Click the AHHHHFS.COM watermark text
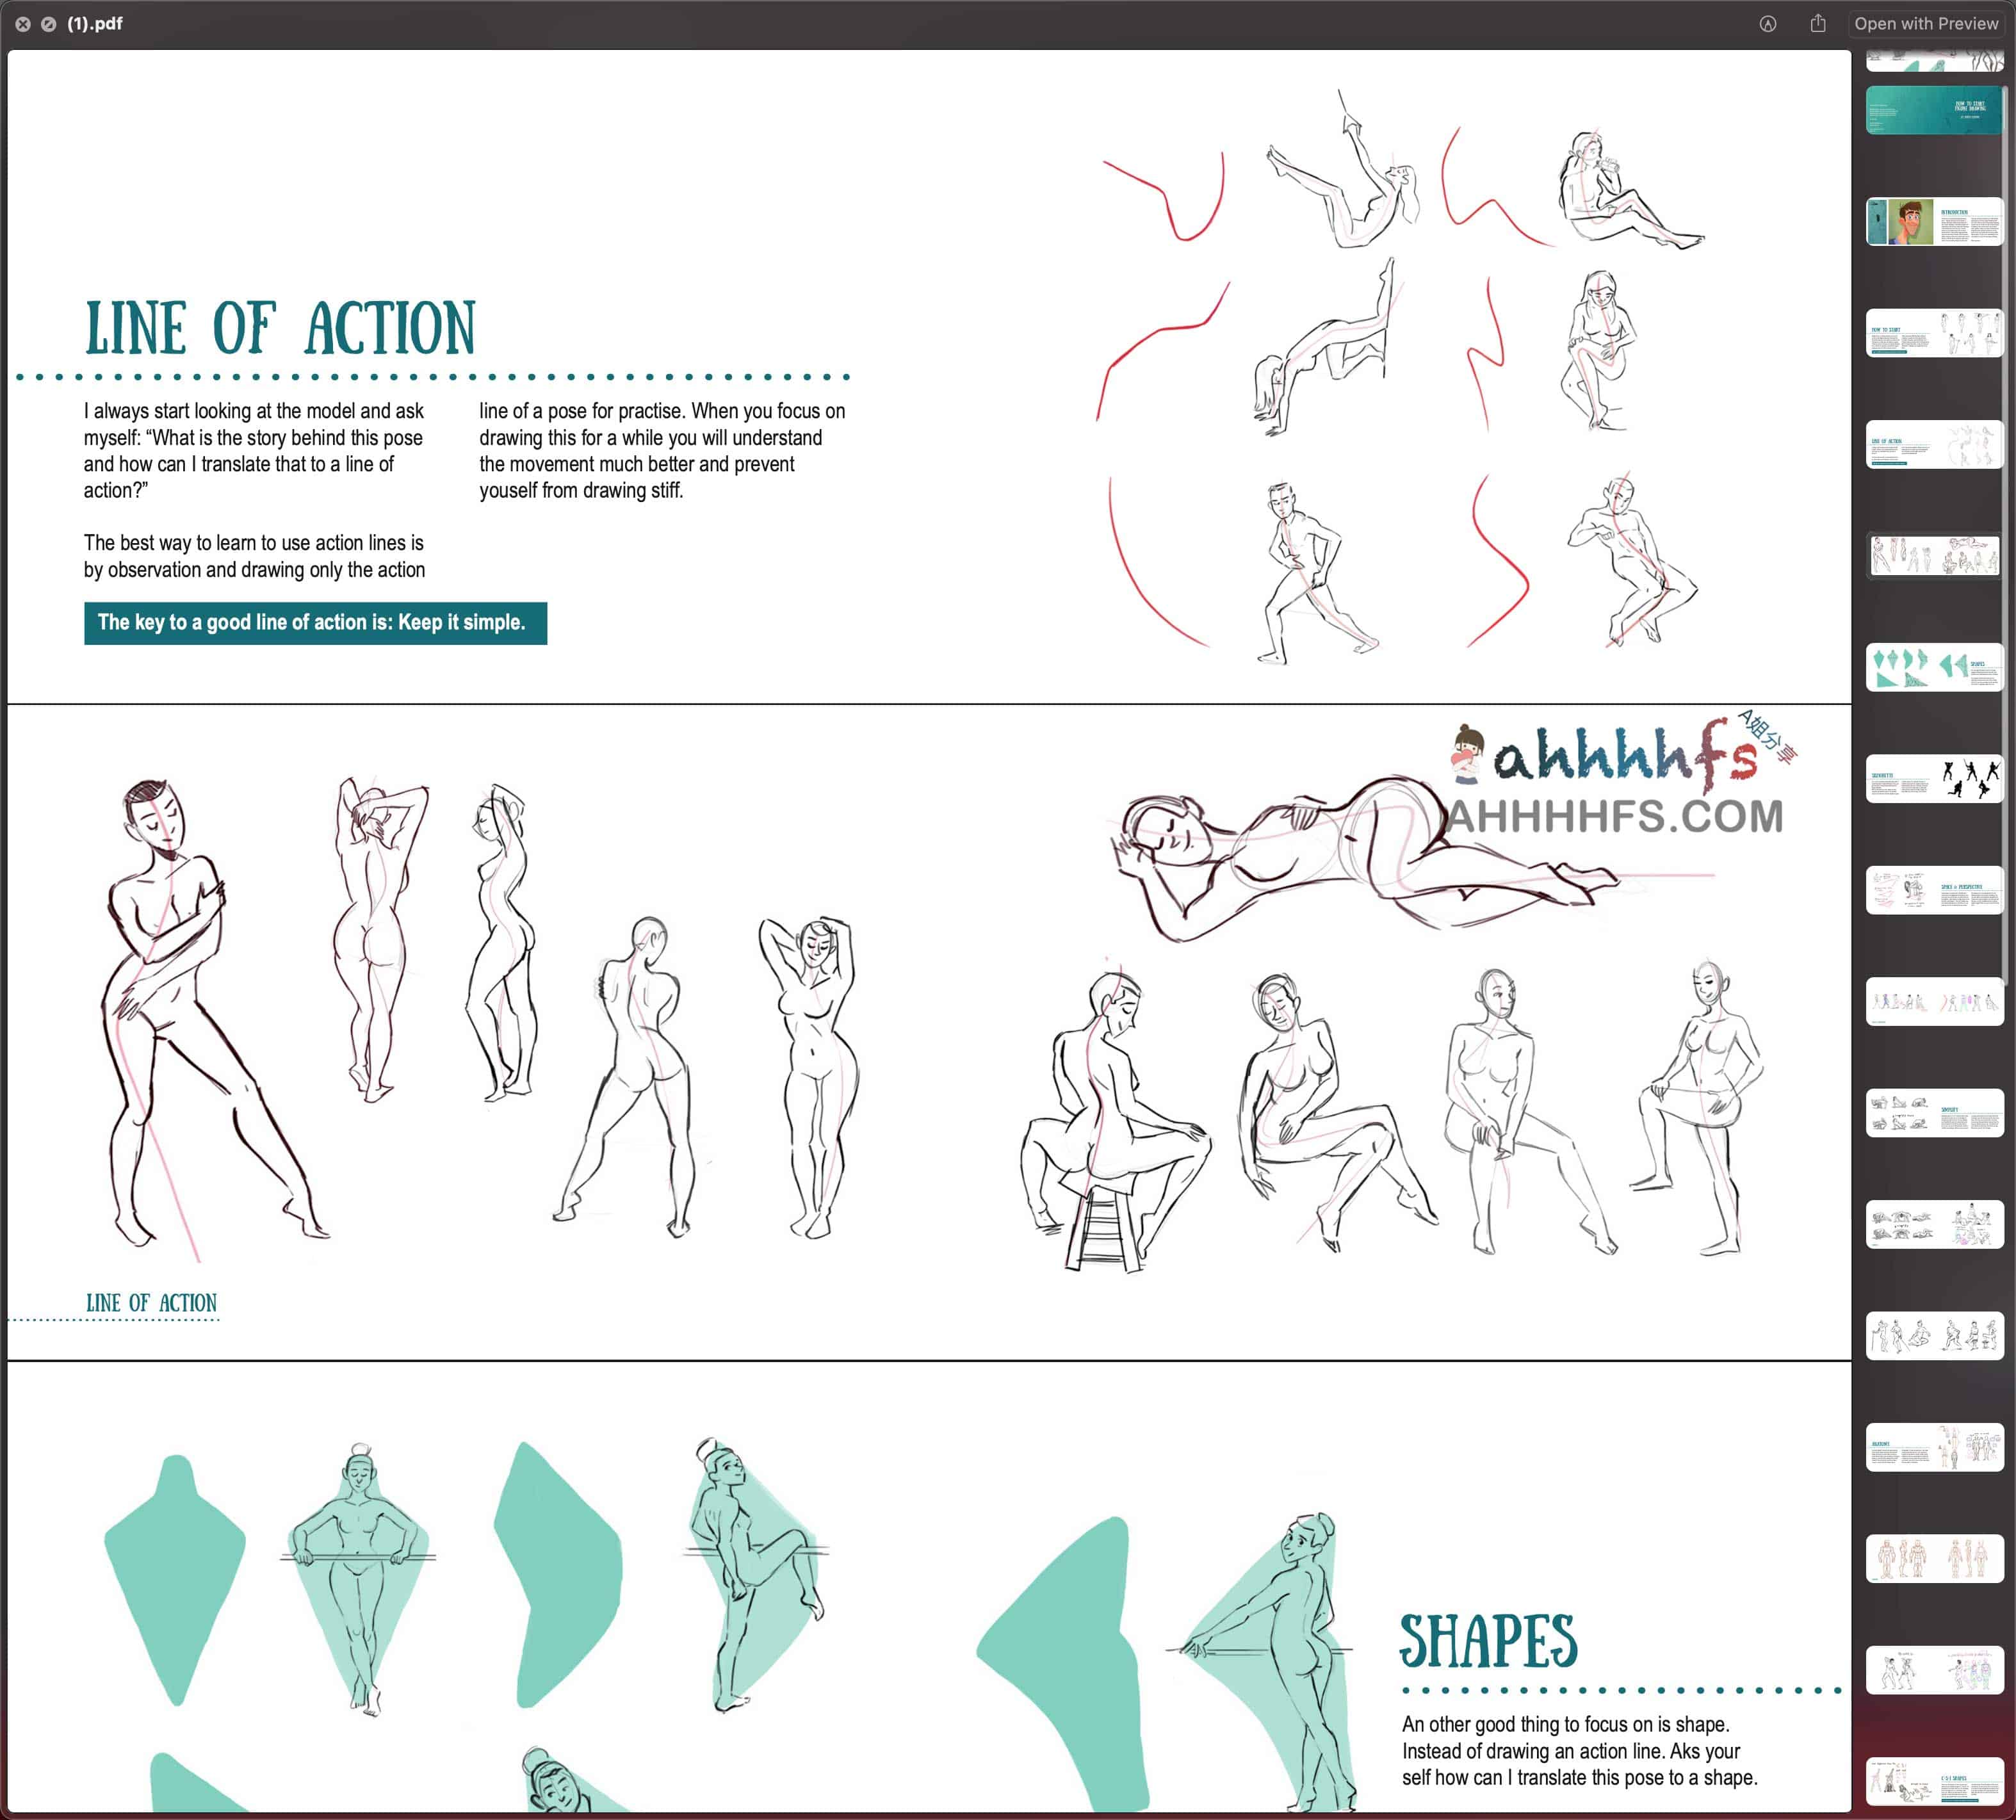 tap(1615, 817)
